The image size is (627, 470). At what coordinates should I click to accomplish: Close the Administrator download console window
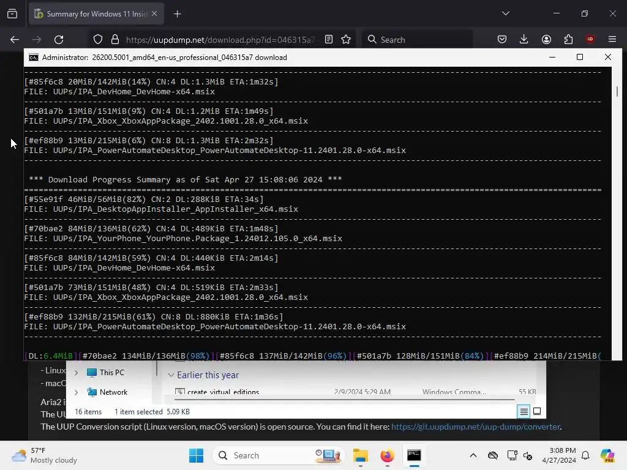pyautogui.click(x=608, y=57)
